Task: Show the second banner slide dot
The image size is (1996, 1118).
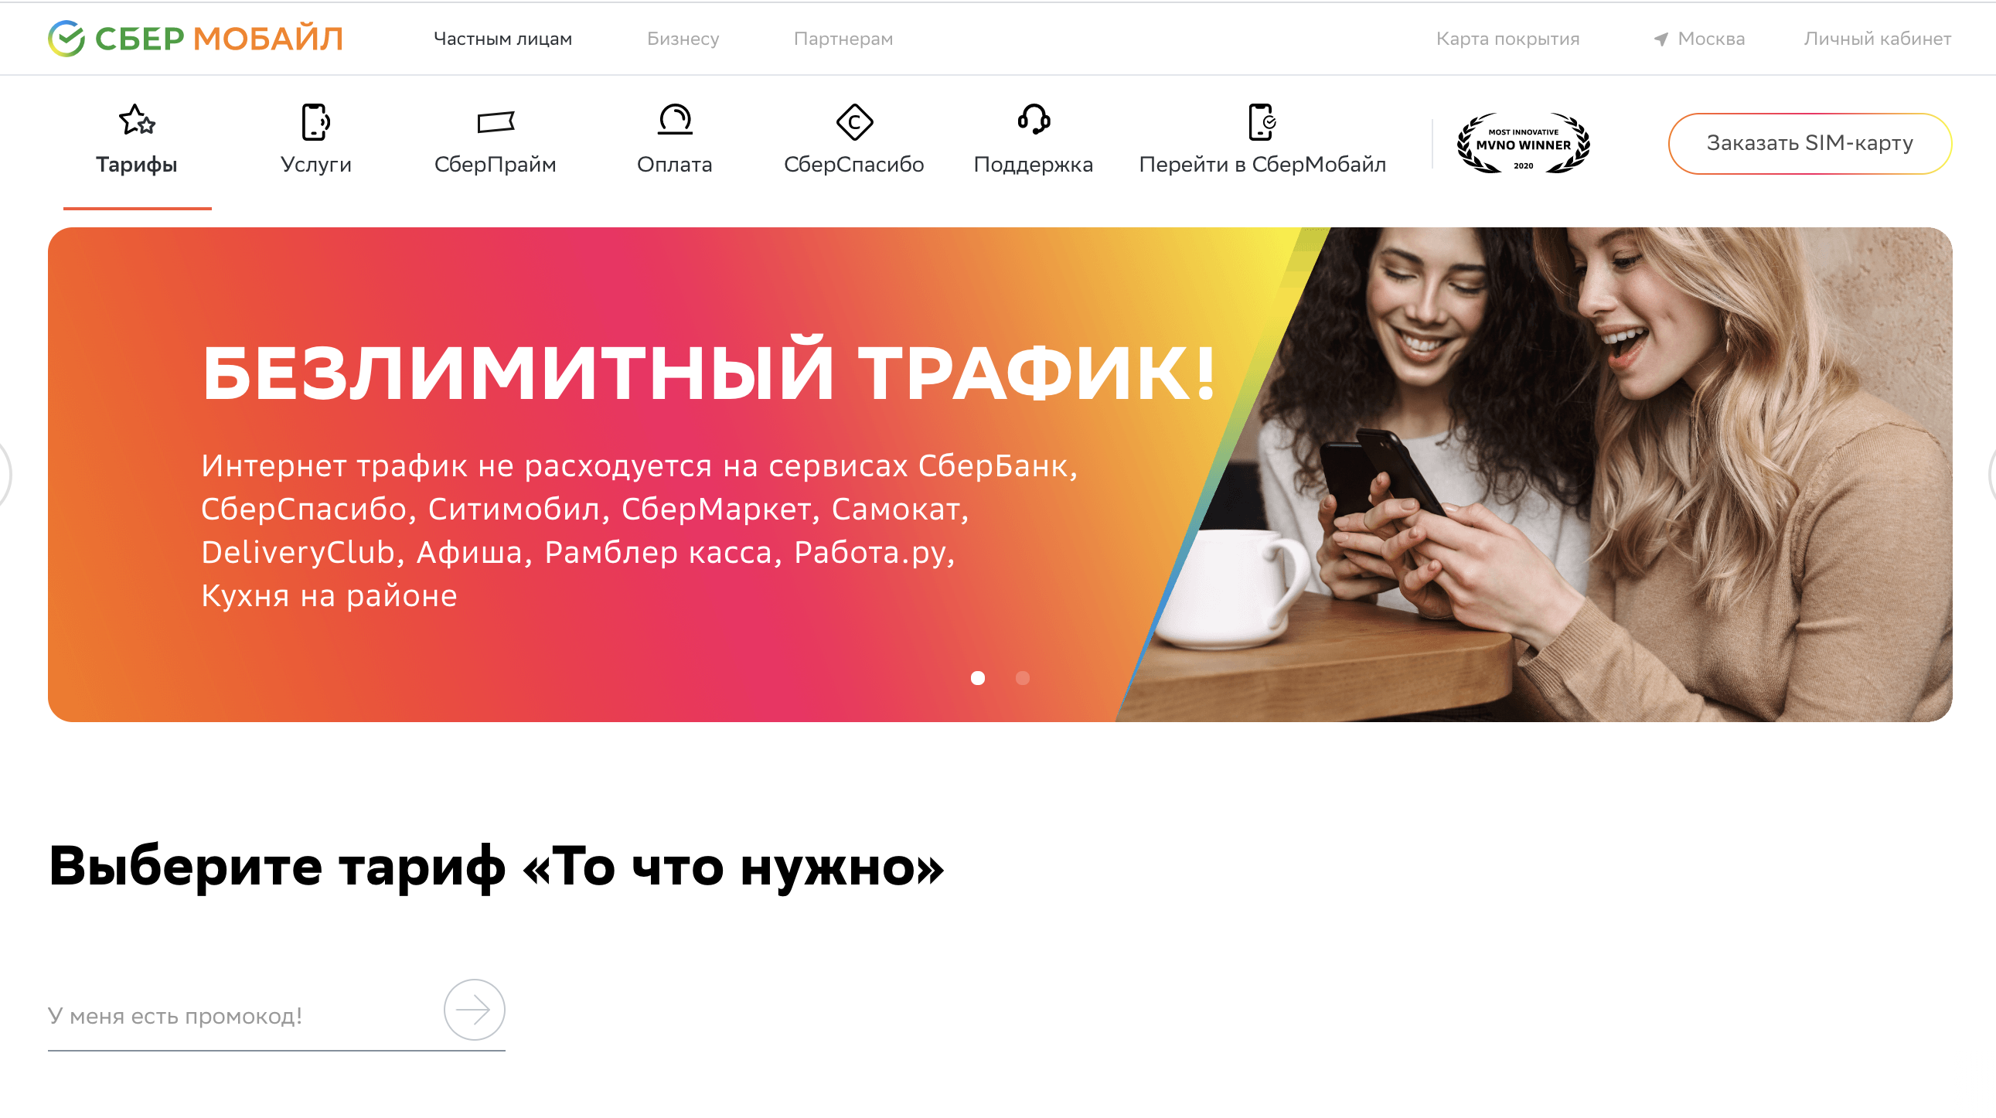Action: 1024,679
